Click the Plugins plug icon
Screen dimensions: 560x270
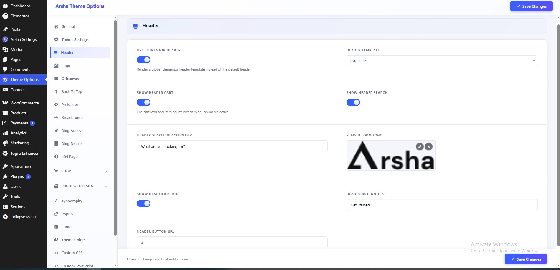pyautogui.click(x=5, y=176)
